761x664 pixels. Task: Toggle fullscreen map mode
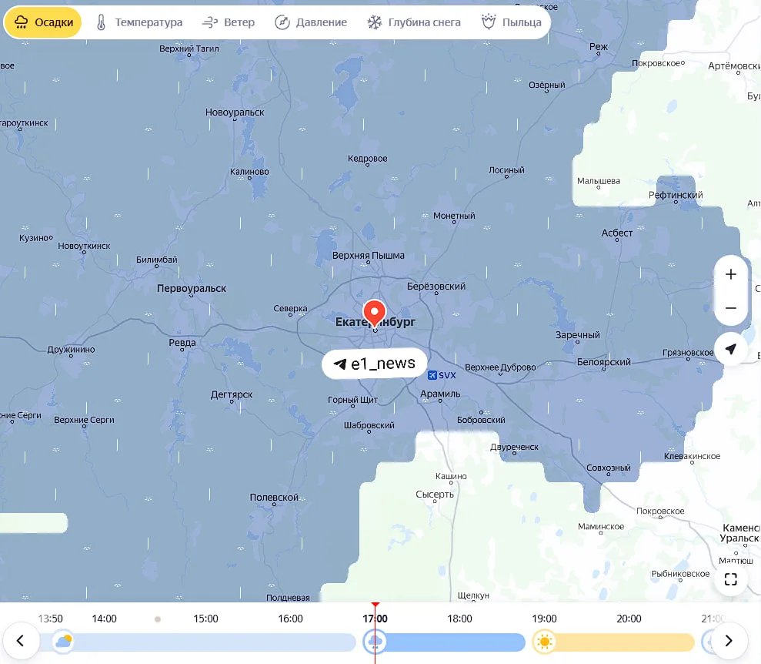click(730, 579)
